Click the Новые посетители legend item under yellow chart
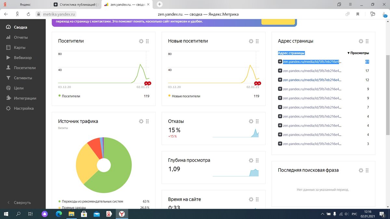Viewport: 390px width, 219px height. coord(184,96)
